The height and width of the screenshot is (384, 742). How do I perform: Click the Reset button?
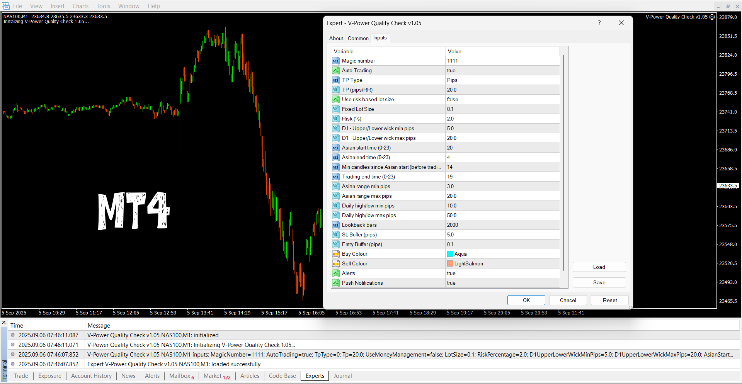click(610, 300)
